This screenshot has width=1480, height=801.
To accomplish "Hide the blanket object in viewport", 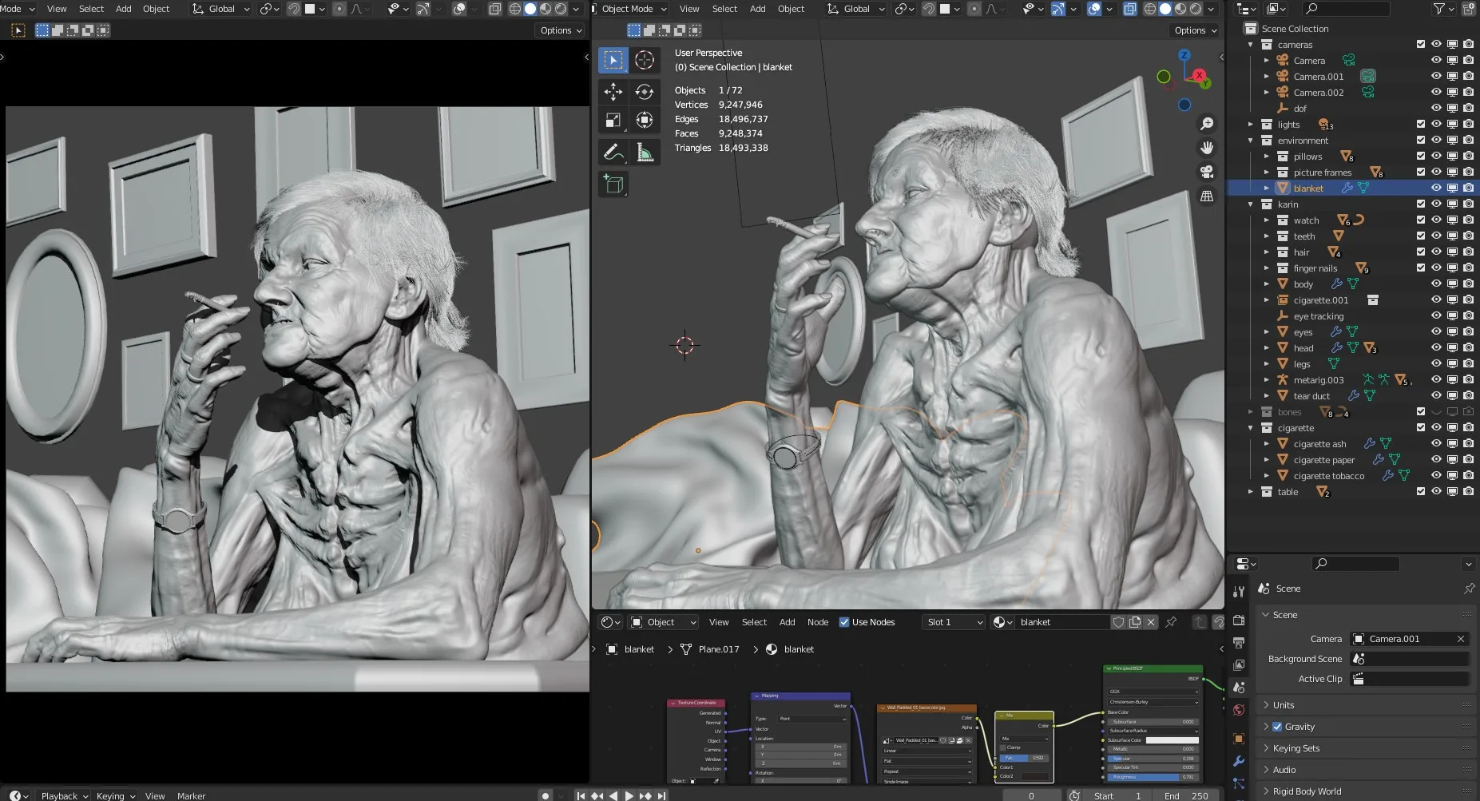I will point(1436,188).
